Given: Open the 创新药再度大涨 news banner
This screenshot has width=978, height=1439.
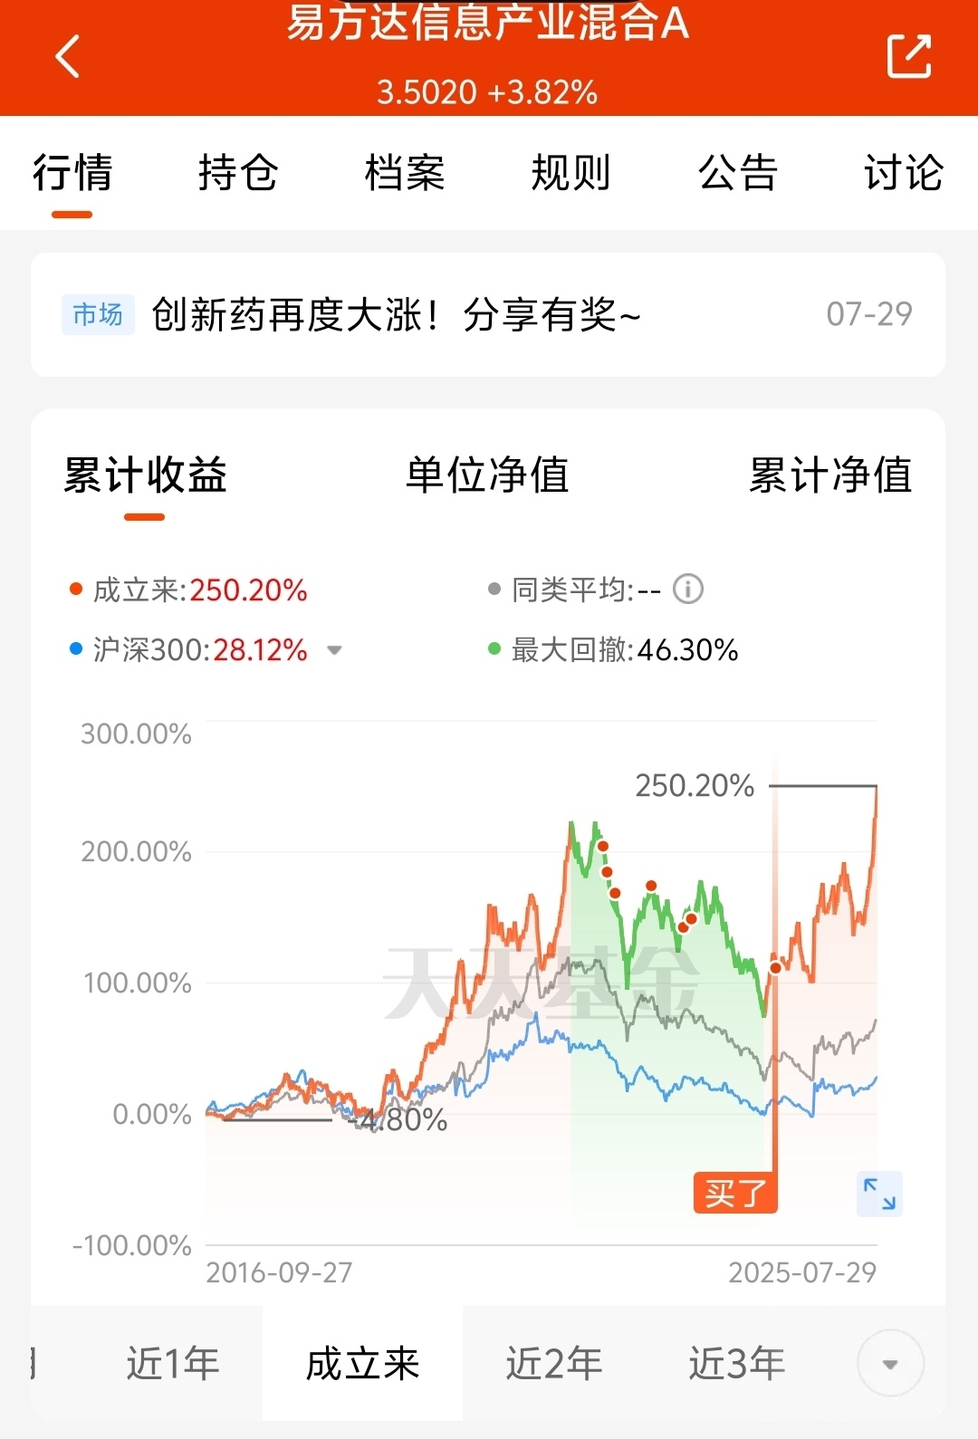Looking at the screenshot, I should coord(488,314).
